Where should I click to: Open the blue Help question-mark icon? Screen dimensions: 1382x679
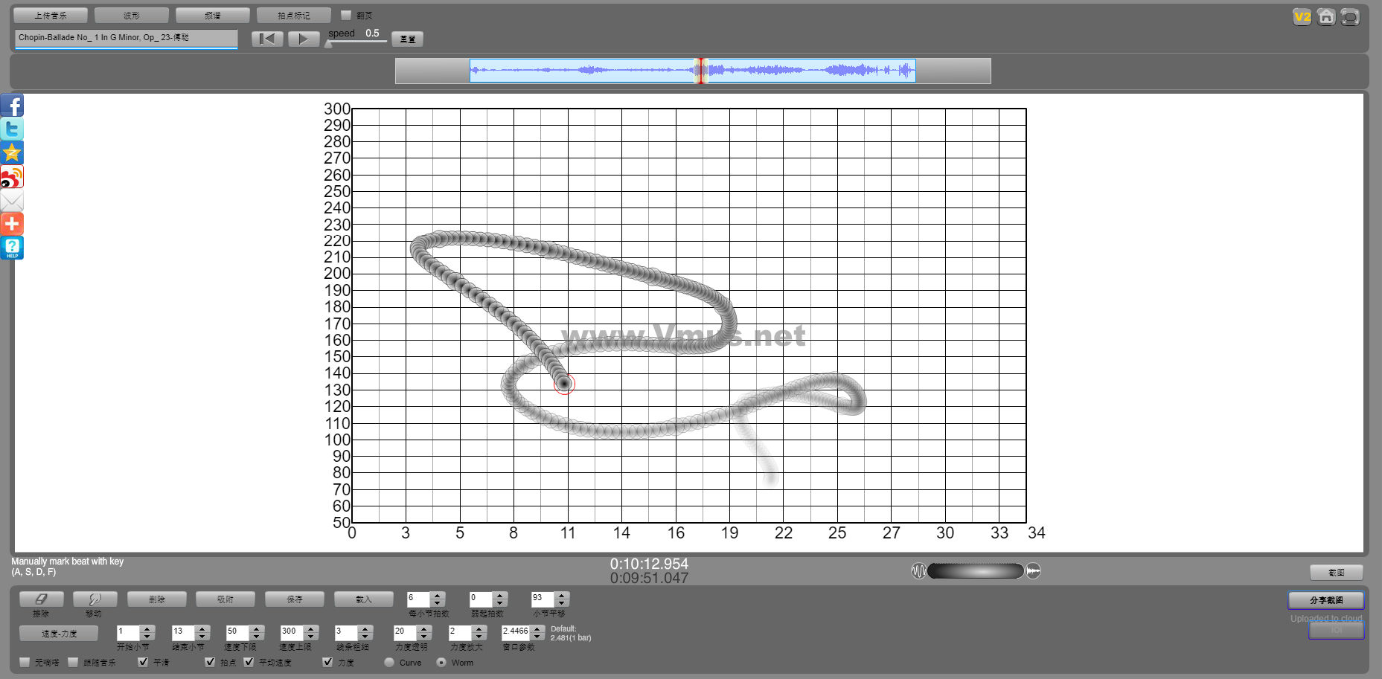pyautogui.click(x=12, y=248)
